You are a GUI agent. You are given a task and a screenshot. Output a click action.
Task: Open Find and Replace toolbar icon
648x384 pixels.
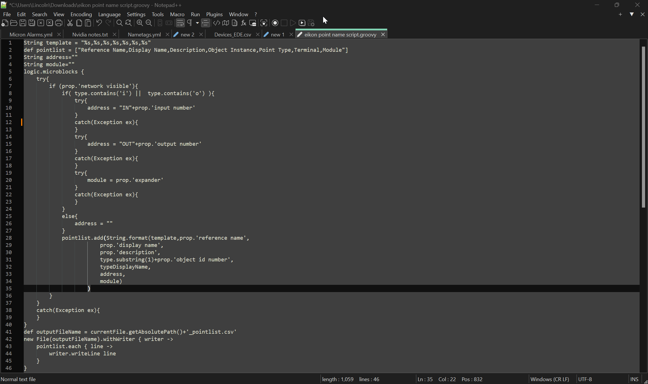pyautogui.click(x=128, y=23)
